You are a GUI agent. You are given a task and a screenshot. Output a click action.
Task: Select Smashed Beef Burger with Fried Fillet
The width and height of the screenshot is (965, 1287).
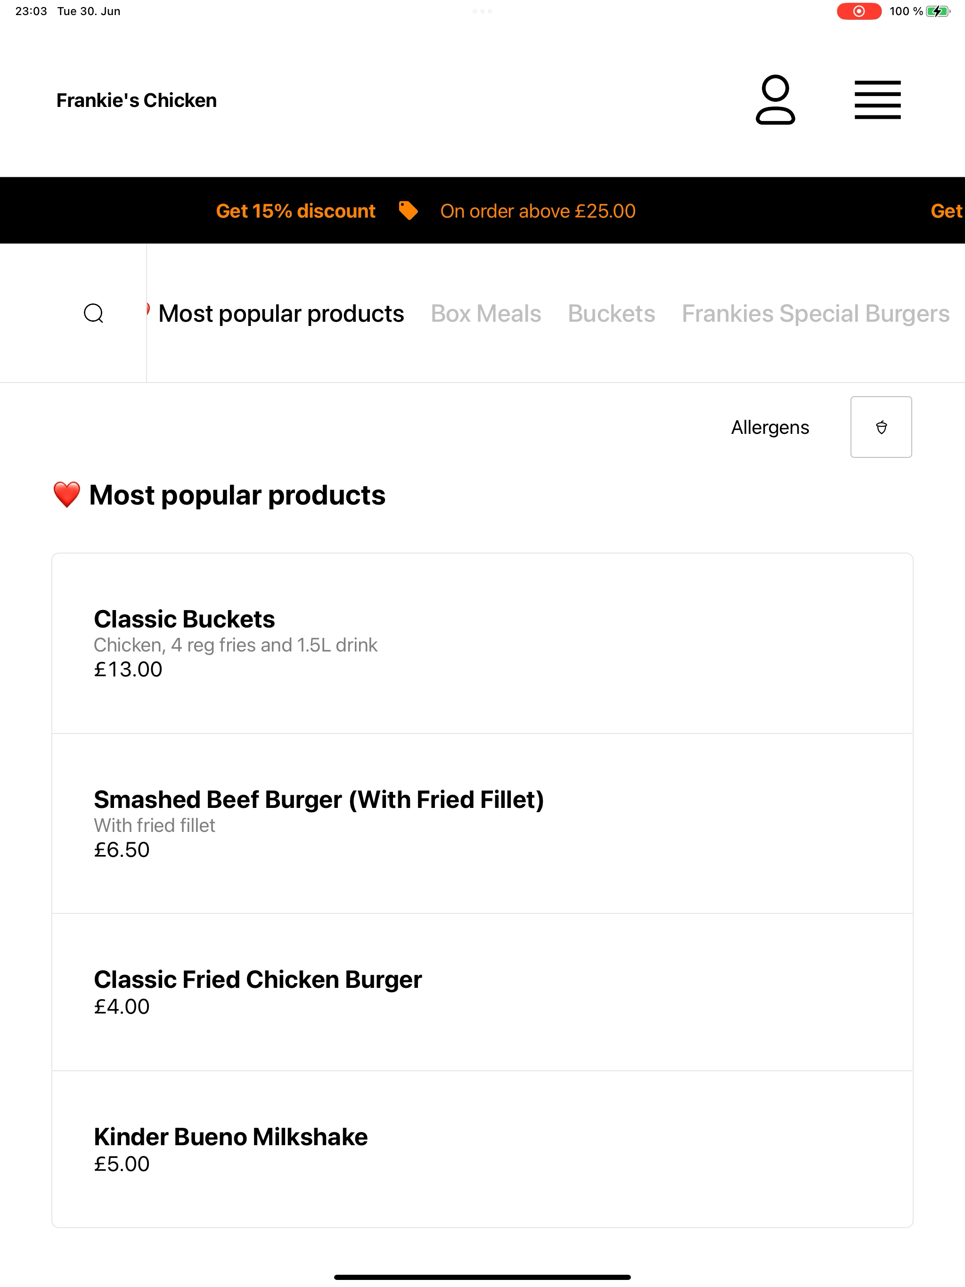click(x=482, y=823)
